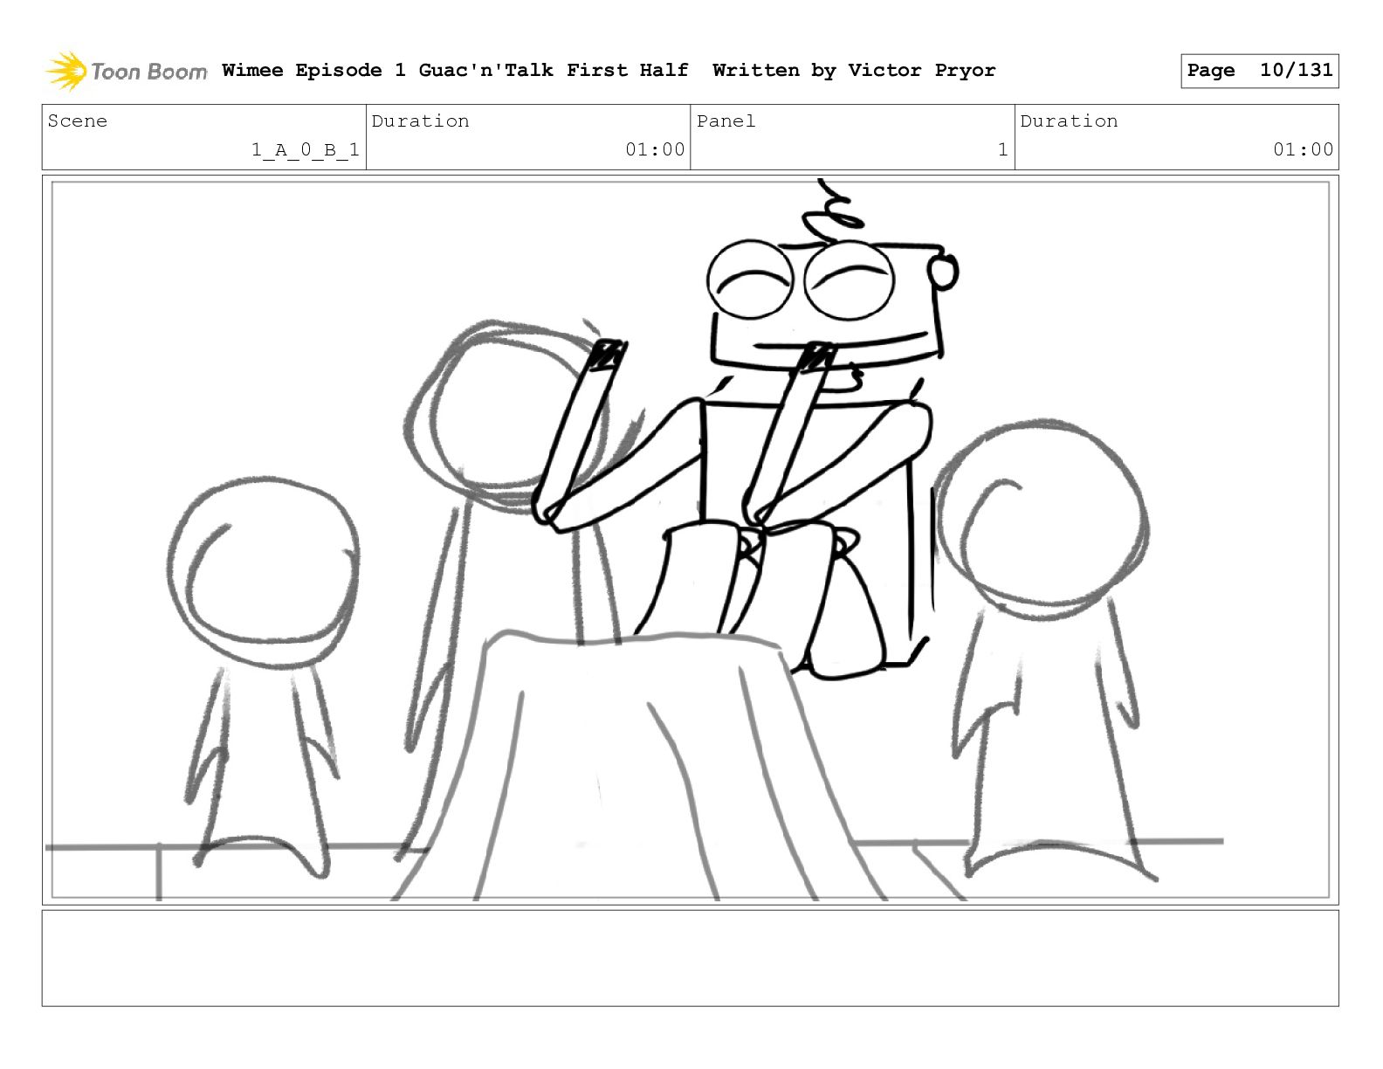Select the panel duration value '01:00'

[x=1304, y=150]
